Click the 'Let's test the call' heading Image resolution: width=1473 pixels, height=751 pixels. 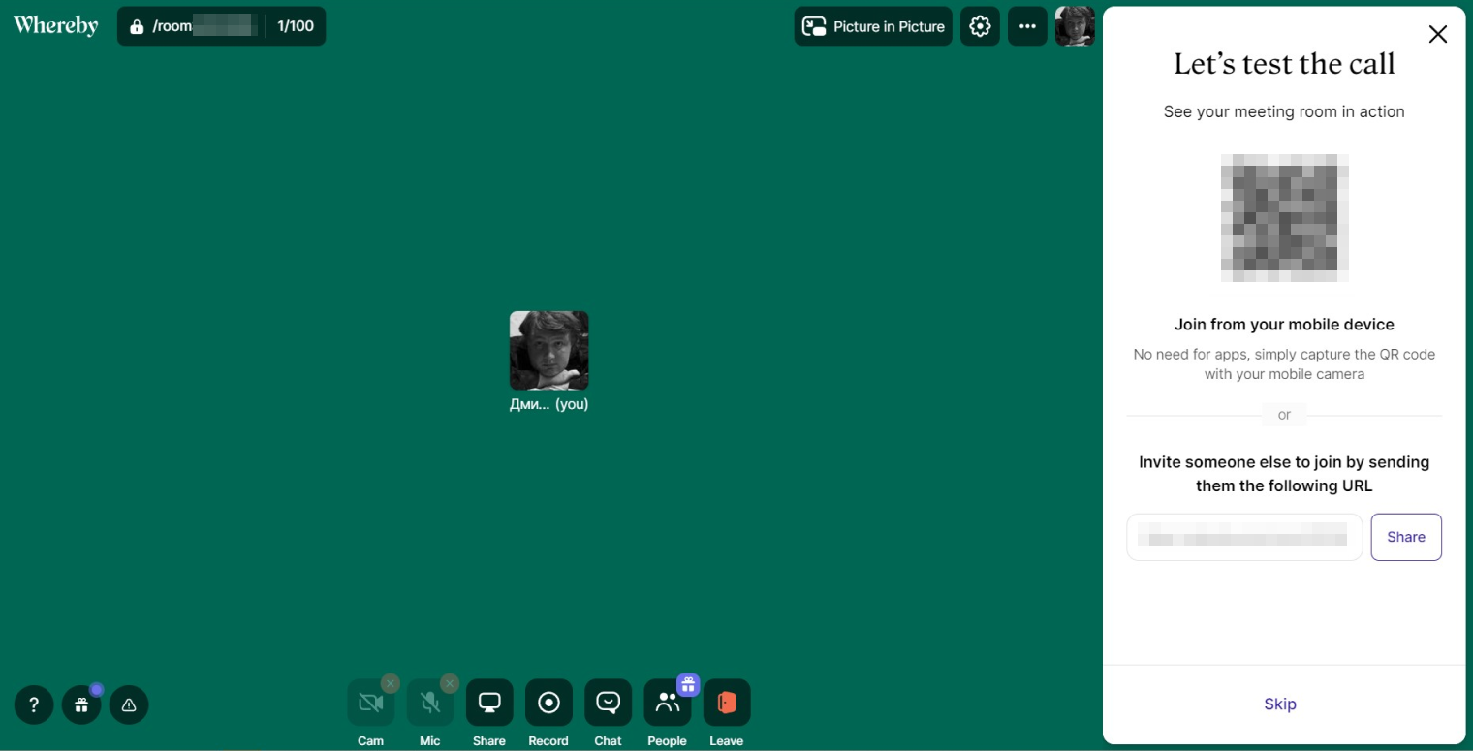[x=1284, y=64]
